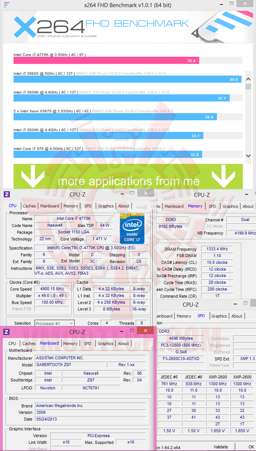Click the Core Speed value 4900.15 MHz
This screenshot has width=256, height=451.
(x=52, y=289)
